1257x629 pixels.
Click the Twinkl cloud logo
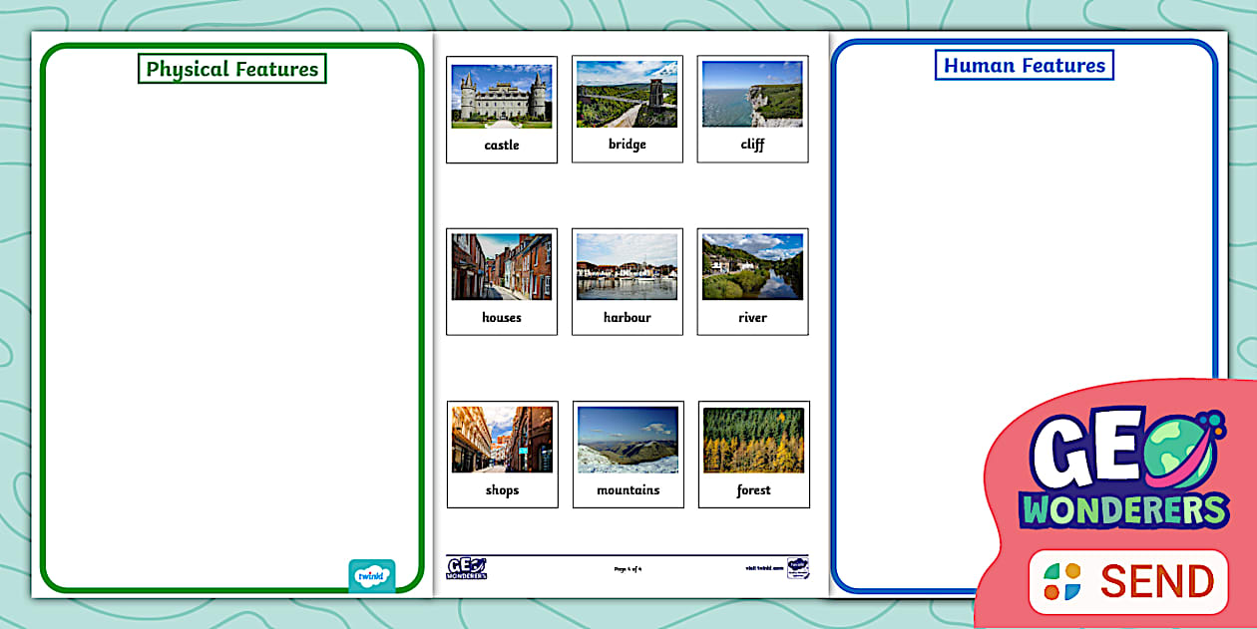pos(371,576)
